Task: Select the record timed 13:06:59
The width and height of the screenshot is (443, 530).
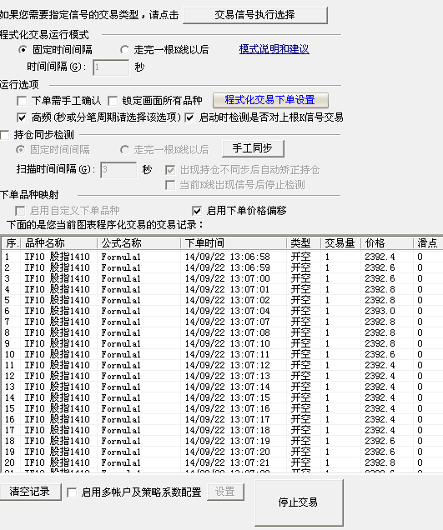Action: pyautogui.click(x=222, y=267)
